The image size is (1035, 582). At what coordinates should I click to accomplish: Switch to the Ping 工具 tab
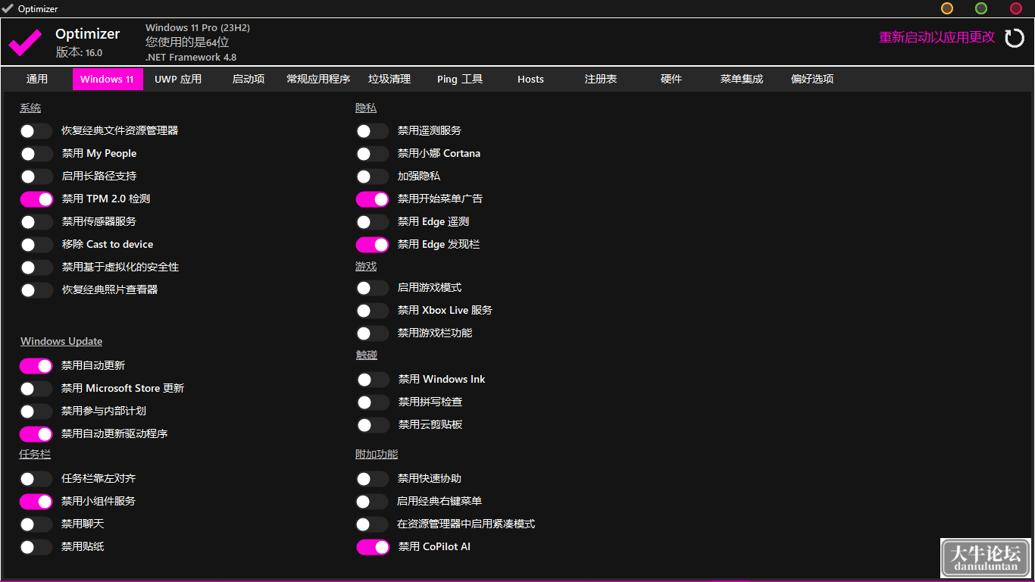tap(460, 79)
